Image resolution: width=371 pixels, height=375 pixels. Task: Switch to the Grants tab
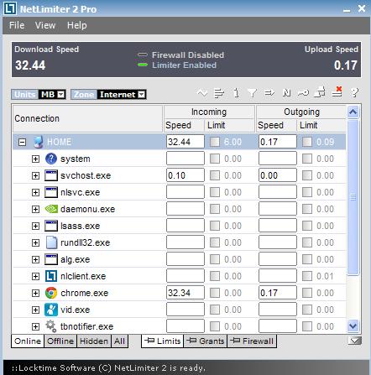point(205,341)
